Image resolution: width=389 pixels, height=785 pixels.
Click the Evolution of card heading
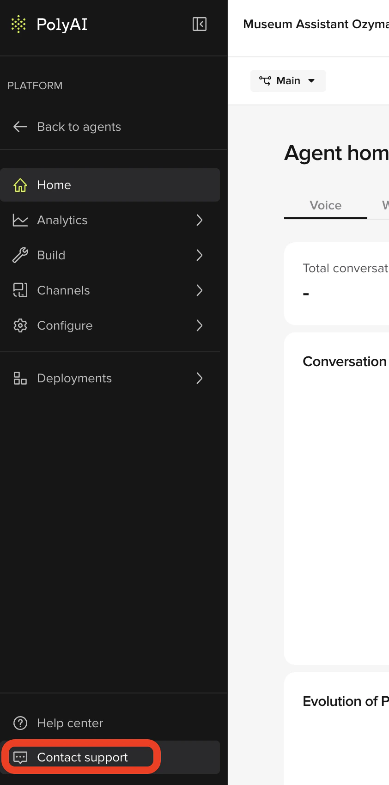point(346,701)
